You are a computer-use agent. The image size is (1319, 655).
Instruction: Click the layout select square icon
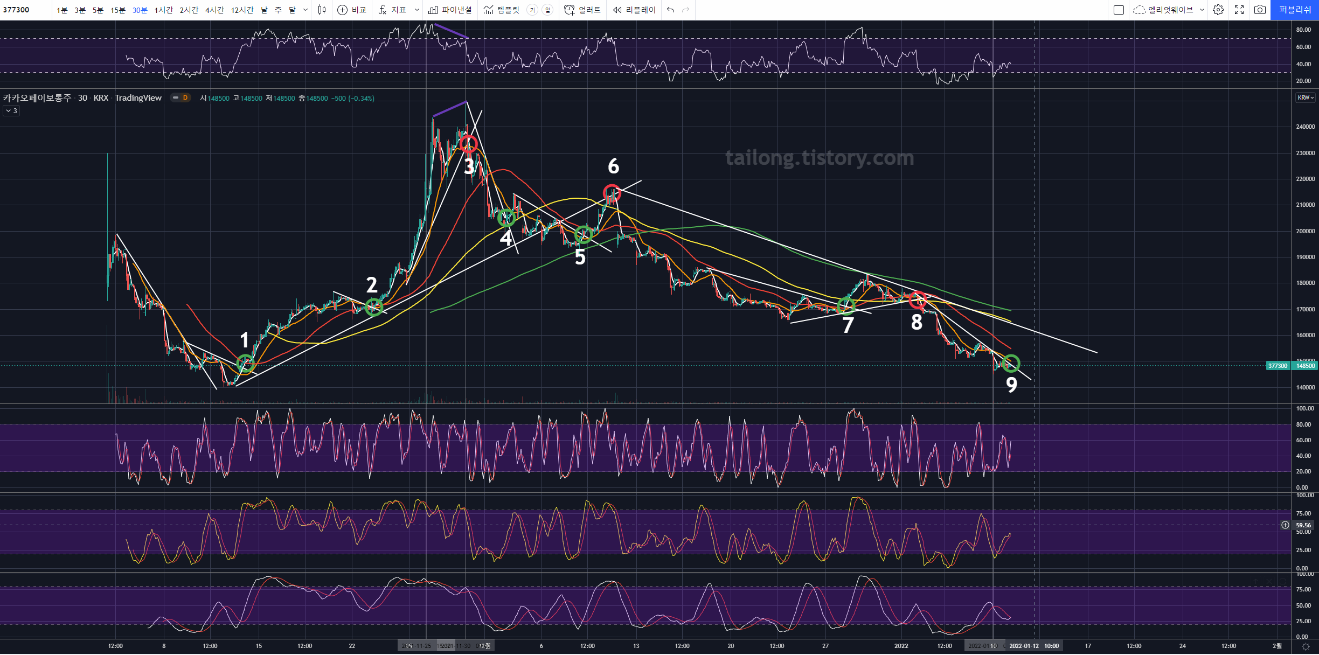[1119, 10]
